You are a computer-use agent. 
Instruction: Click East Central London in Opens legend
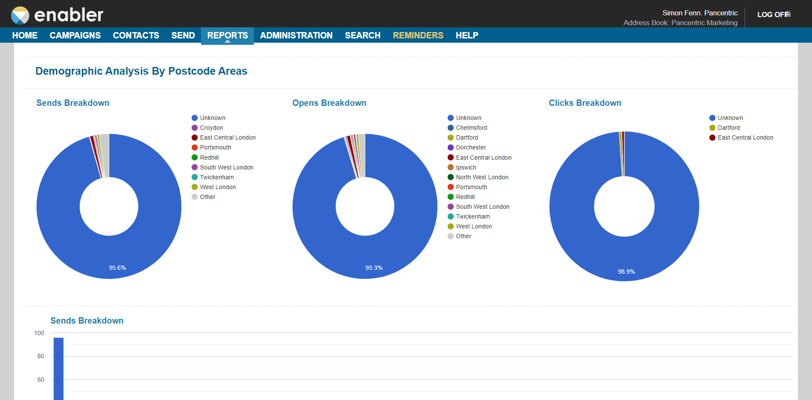(x=480, y=158)
